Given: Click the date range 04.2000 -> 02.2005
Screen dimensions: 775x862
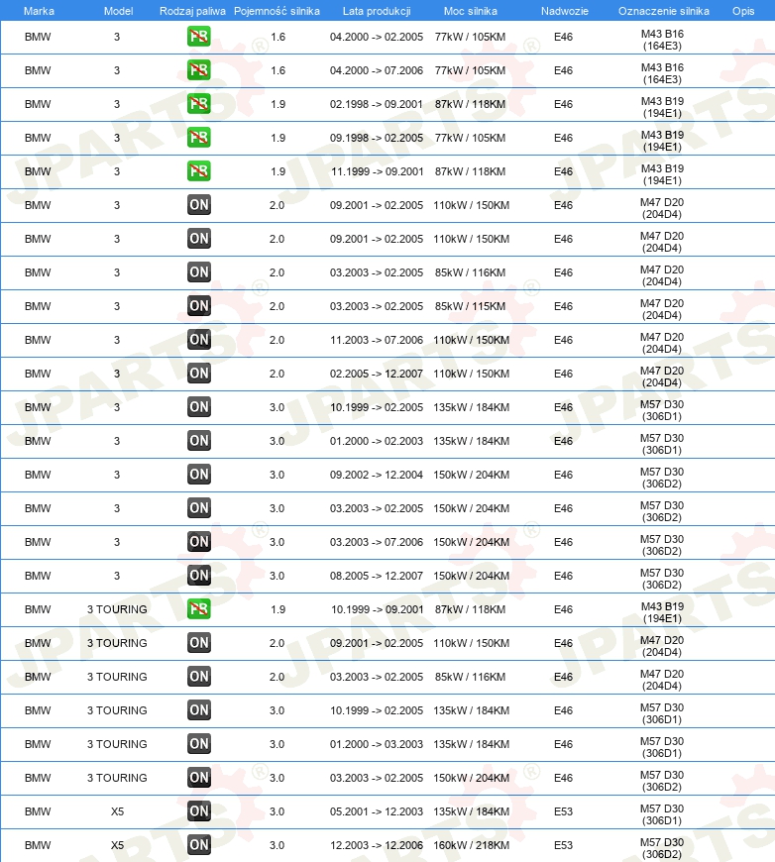Looking at the screenshot, I should [377, 37].
